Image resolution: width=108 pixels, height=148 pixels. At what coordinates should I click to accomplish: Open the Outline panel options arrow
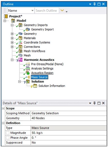pos(90,4)
